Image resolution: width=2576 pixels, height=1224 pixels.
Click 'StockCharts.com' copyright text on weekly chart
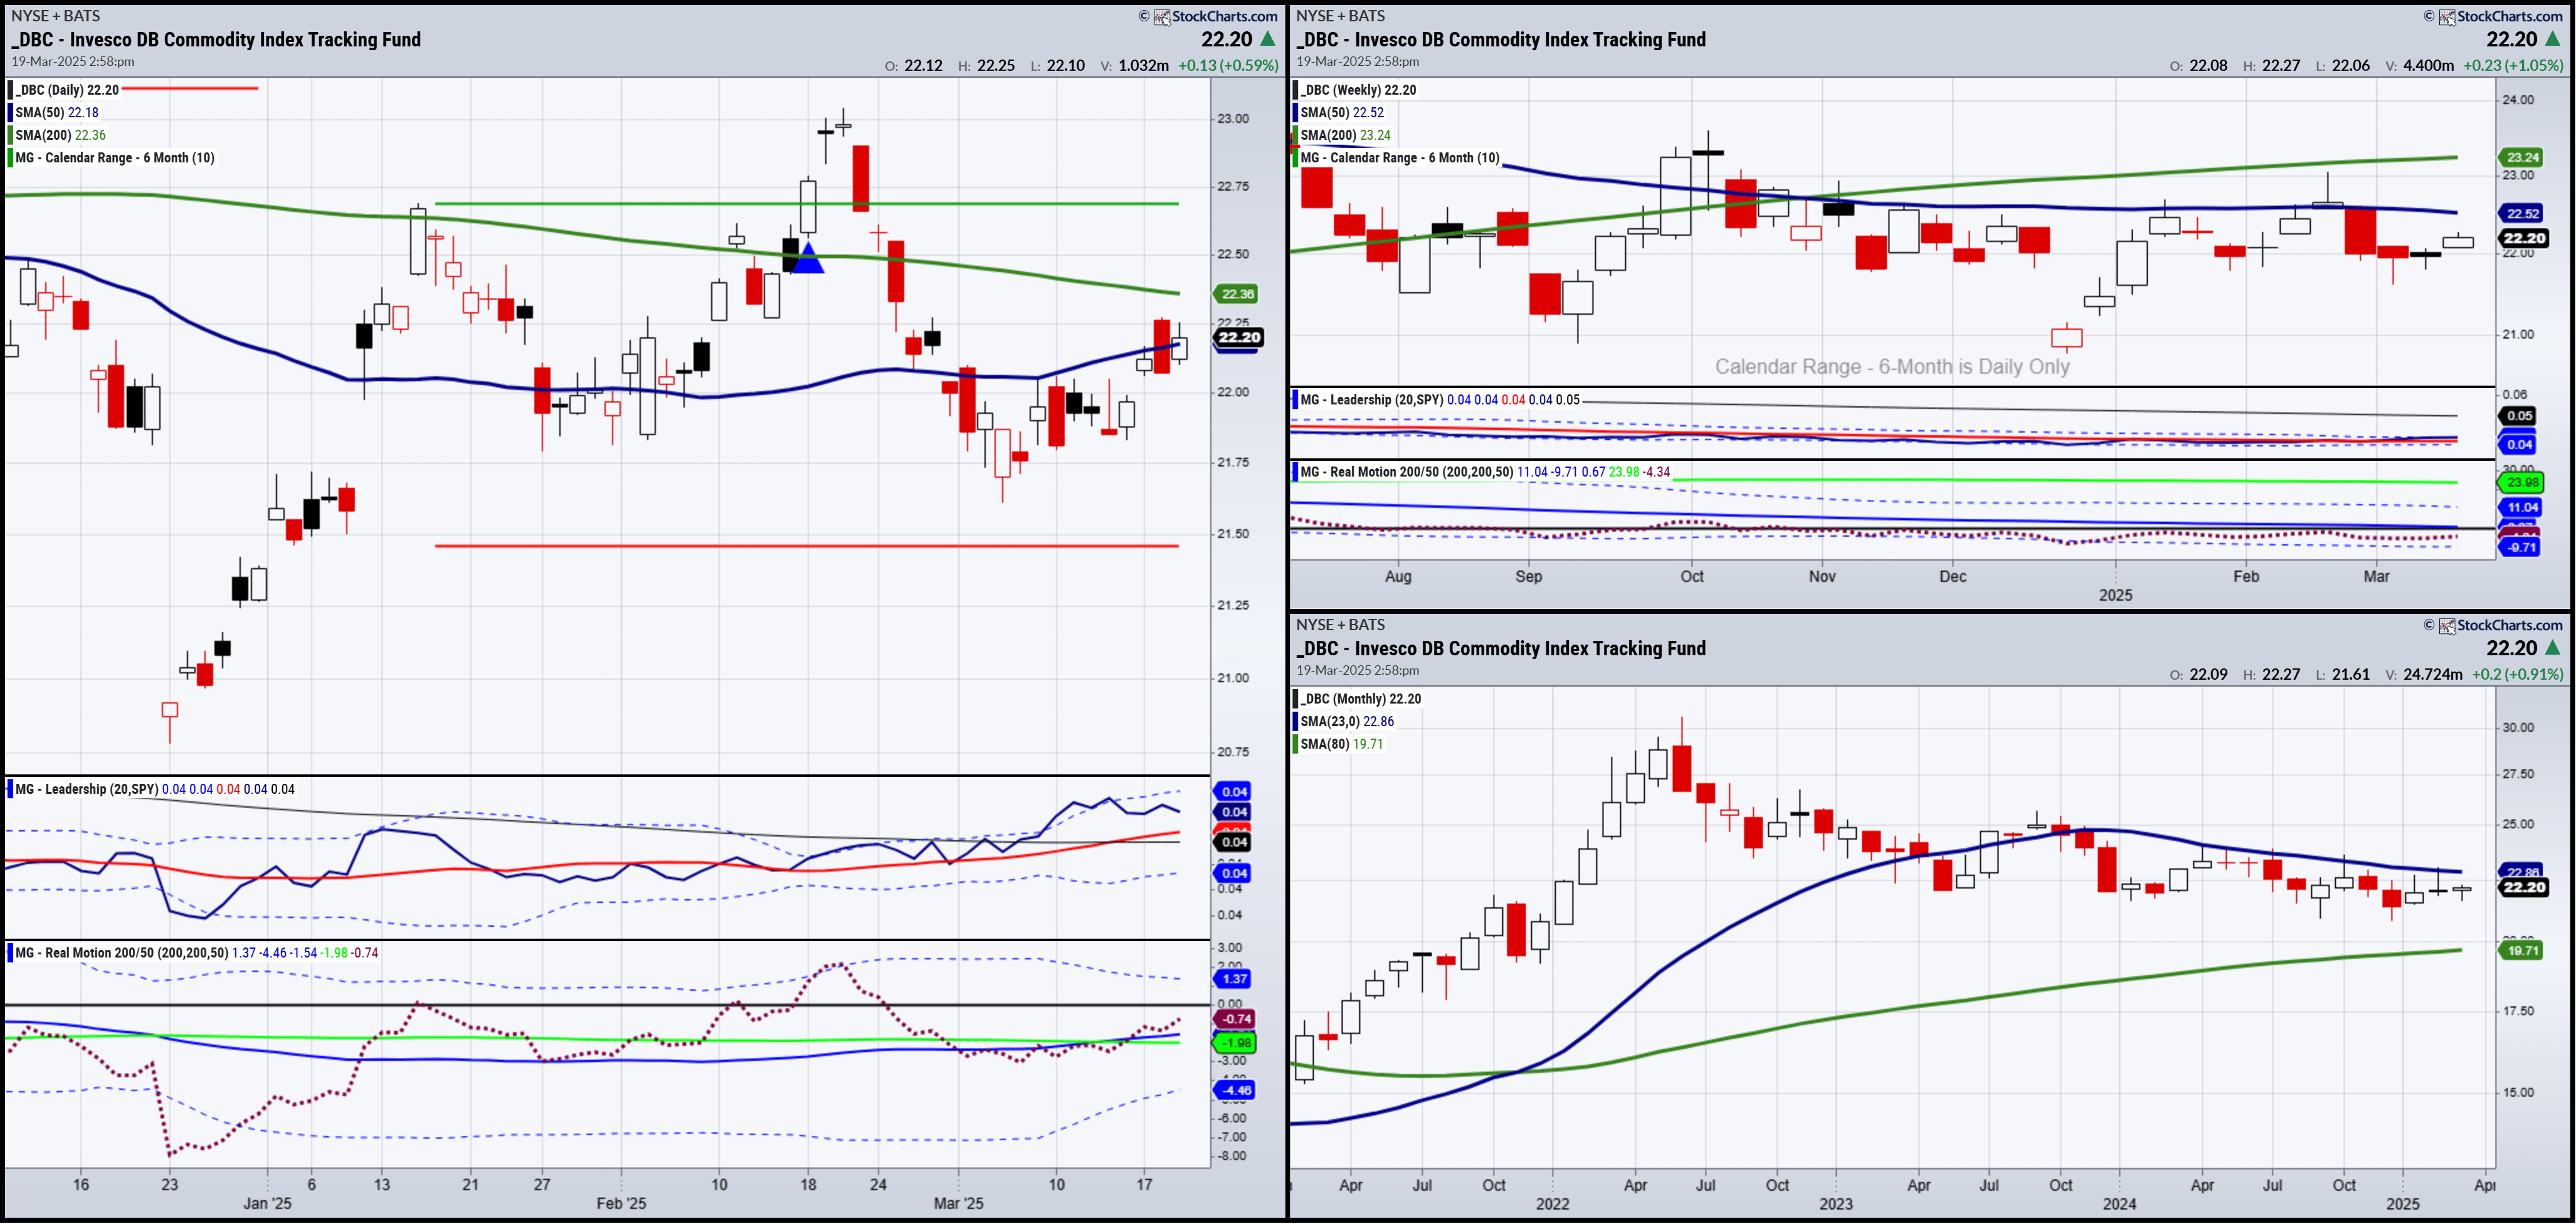2510,16
